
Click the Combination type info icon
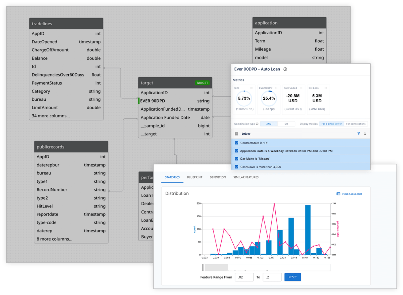pyautogui.click(x=257, y=124)
